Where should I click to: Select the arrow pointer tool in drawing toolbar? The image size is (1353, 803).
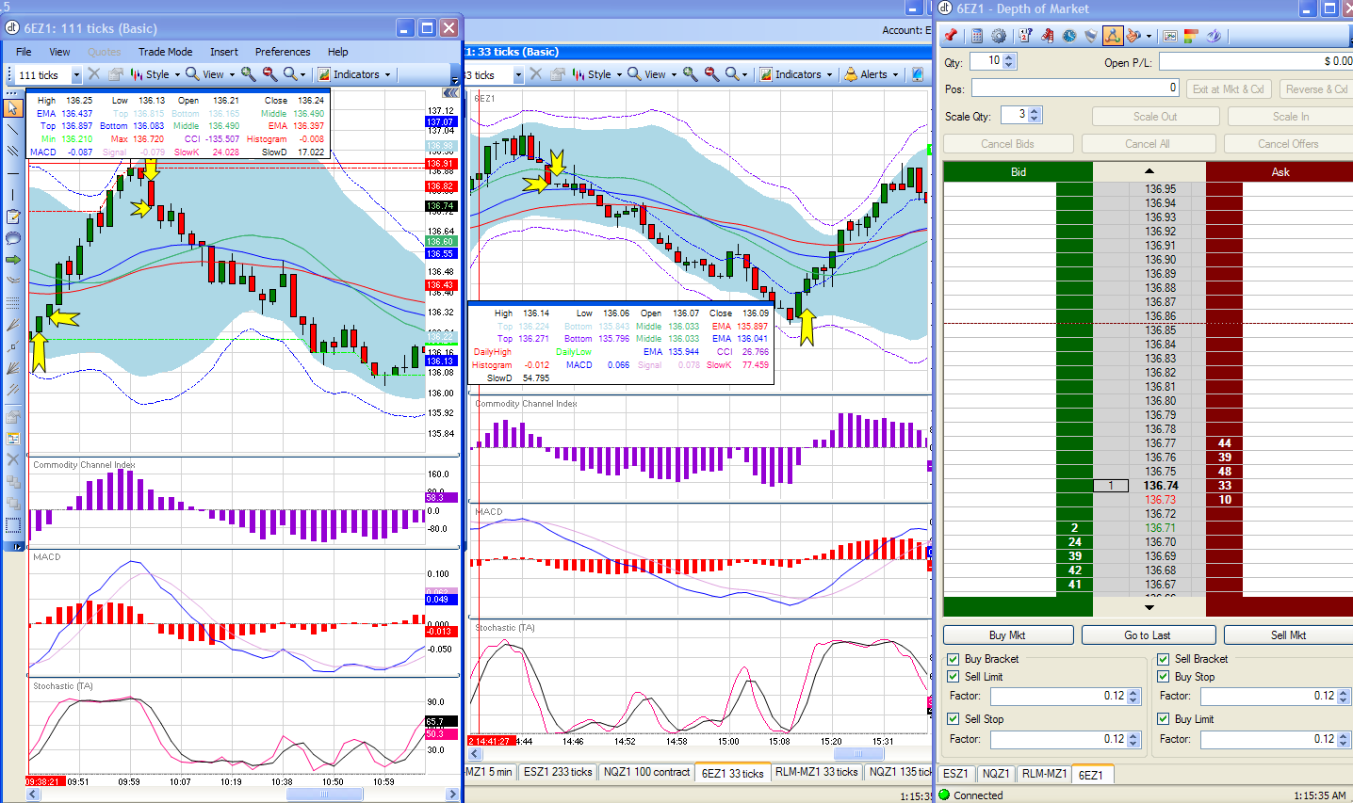click(13, 108)
